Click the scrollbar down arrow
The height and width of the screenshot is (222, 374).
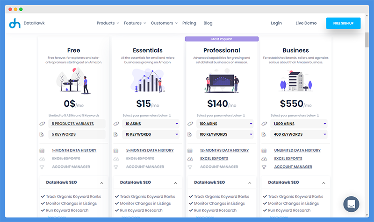pyautogui.click(x=367, y=215)
